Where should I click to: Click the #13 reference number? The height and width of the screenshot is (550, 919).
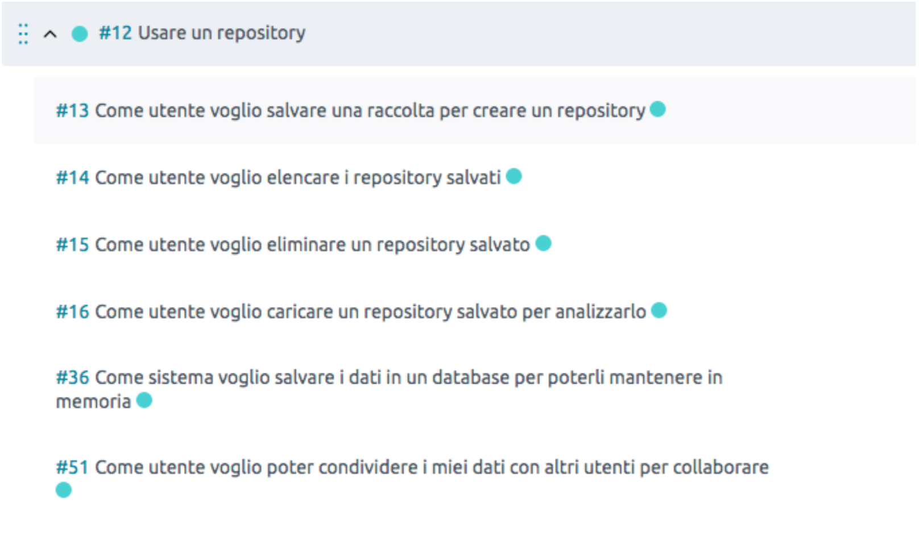click(x=72, y=110)
